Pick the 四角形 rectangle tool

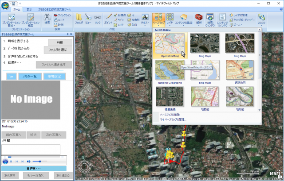pos(134,20)
